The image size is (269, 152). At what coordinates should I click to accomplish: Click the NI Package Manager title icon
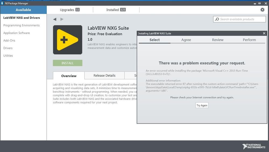(x=2, y=3)
